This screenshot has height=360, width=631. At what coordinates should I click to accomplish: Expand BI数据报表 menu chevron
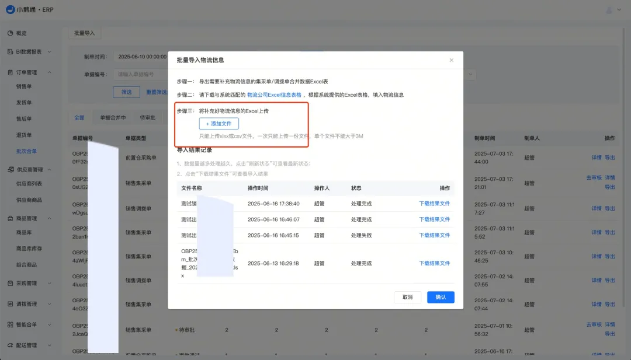[x=50, y=52]
